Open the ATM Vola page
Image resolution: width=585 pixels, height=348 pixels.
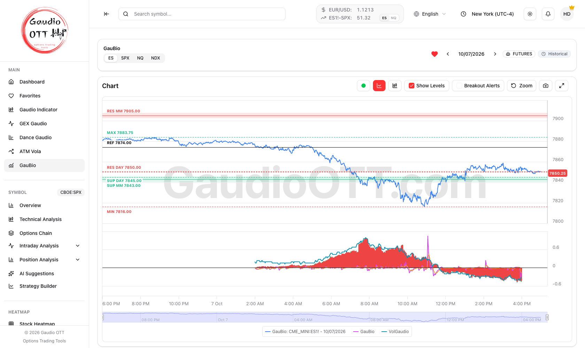click(44, 151)
